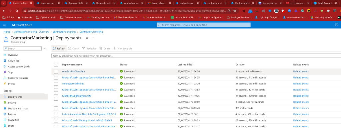Click the browser Back arrow
Viewport: 341px width, 128px height.
point(4,11)
